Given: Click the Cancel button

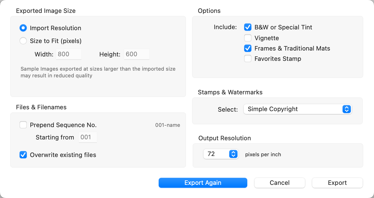Looking at the screenshot, I should [x=279, y=183].
